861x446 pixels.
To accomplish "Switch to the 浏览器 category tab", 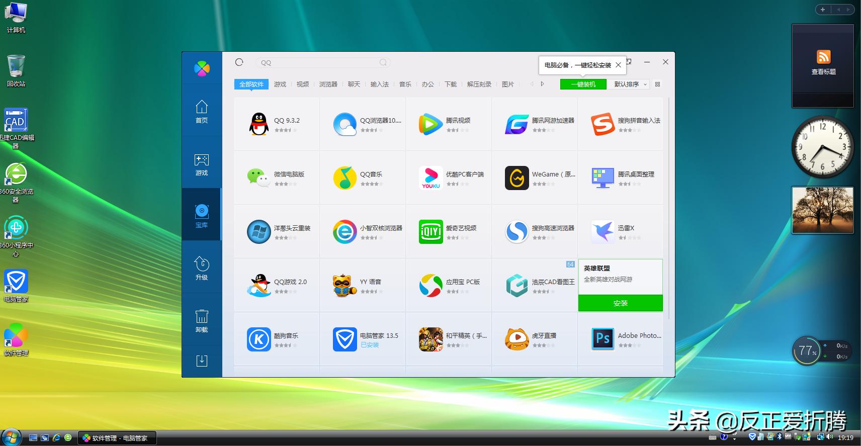I will [x=328, y=84].
